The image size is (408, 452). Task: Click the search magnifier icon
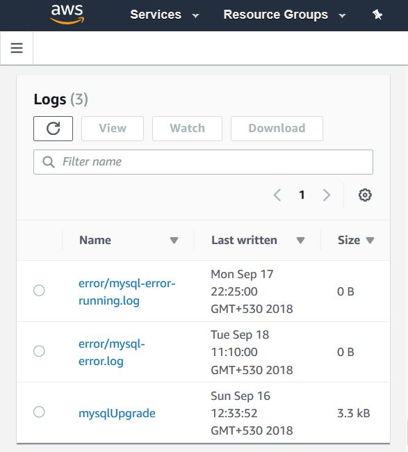(49, 162)
